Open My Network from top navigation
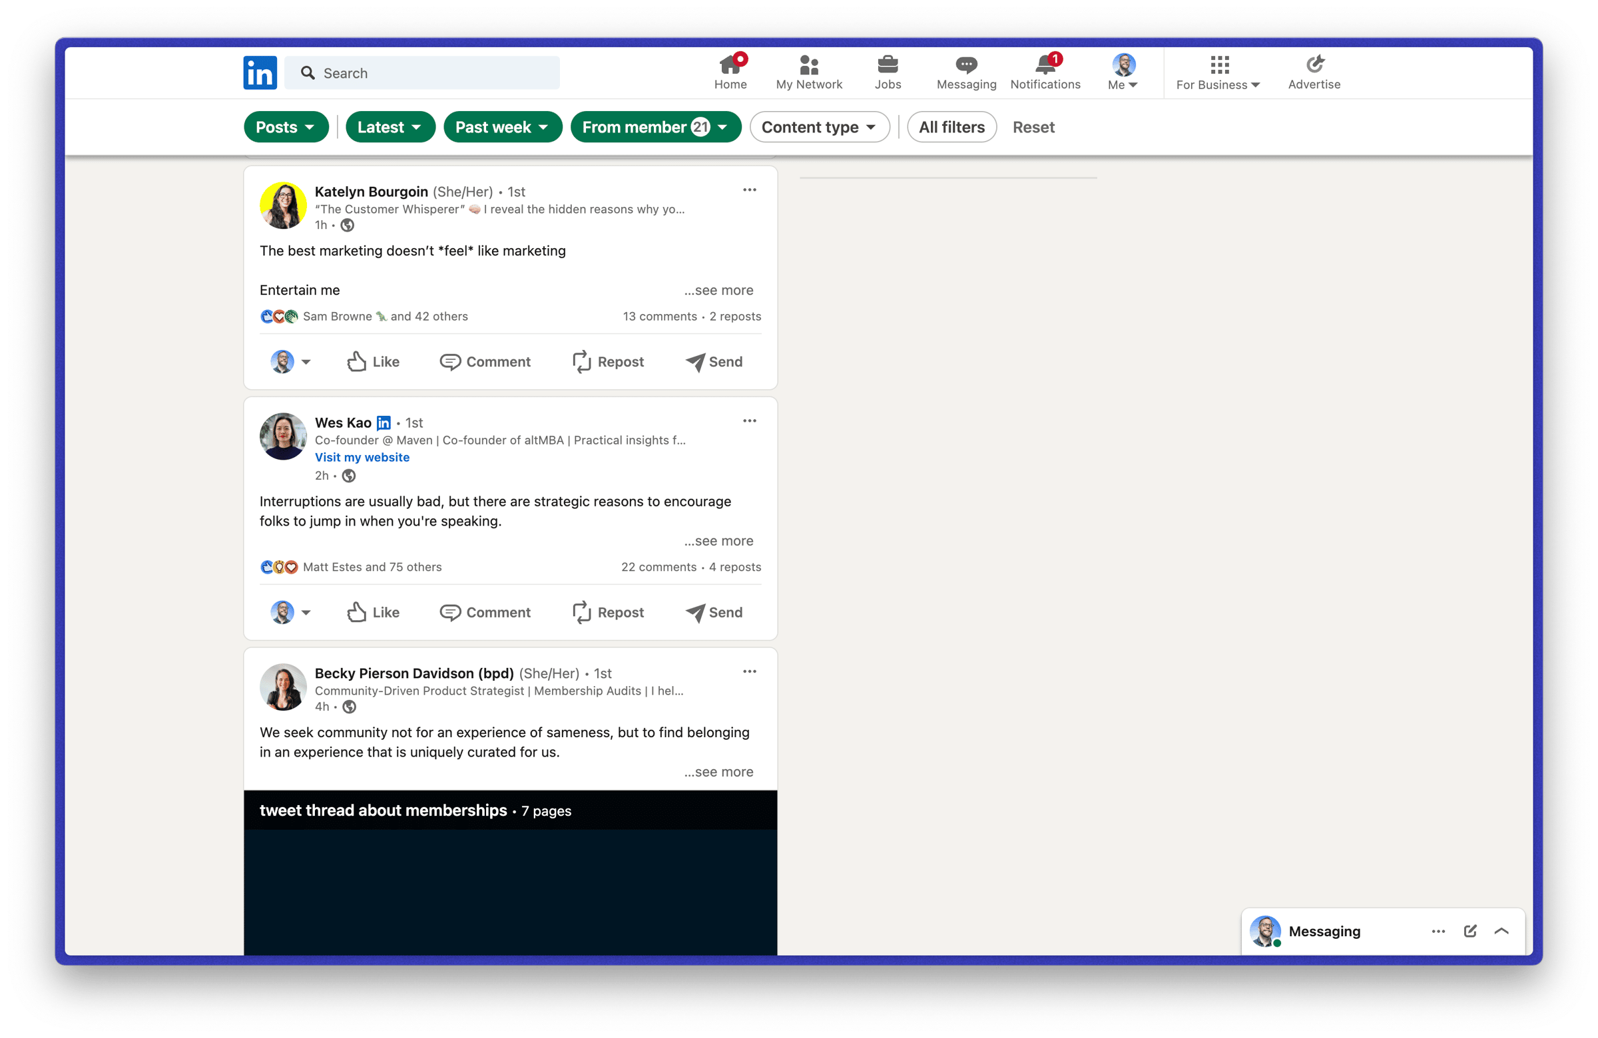The width and height of the screenshot is (1598, 1038). 808,72
